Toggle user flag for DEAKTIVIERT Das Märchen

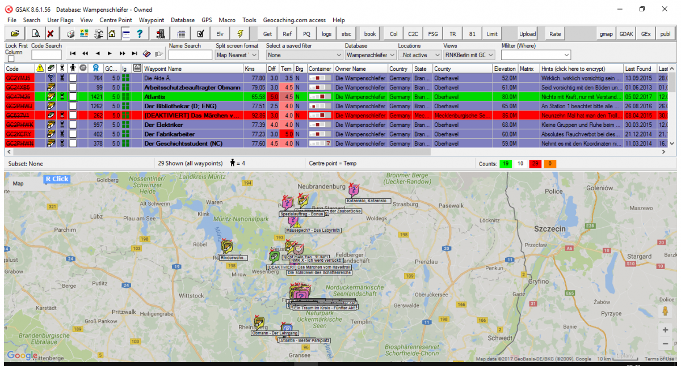pyautogui.click(x=73, y=116)
